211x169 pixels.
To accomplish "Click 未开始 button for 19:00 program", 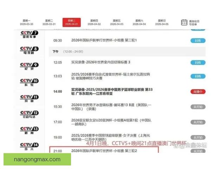I will pyautogui.click(x=198, y=138).
